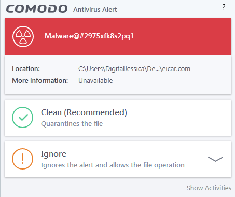The height and width of the screenshot is (197, 235).
Task: Select the Ignore option
Action: click(118, 159)
